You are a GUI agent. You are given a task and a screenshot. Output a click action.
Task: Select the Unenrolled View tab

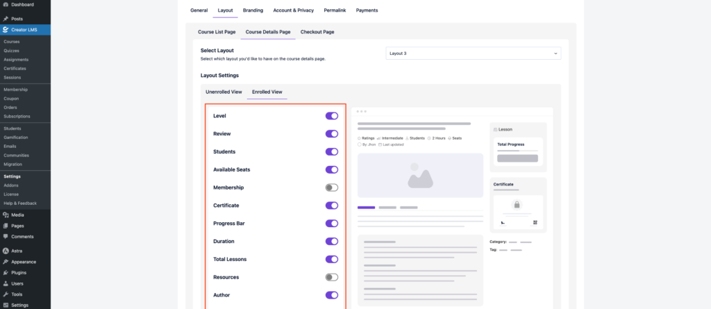click(x=224, y=92)
